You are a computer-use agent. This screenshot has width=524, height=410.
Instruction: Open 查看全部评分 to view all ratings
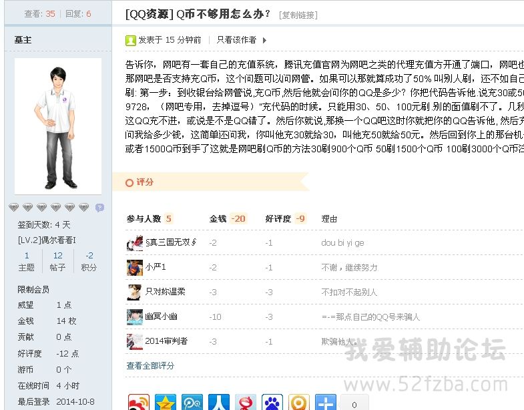click(150, 365)
